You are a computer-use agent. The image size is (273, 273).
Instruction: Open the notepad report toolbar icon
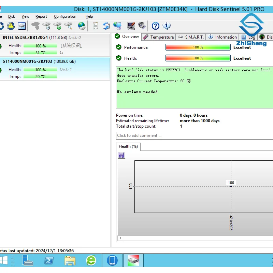click(95, 26)
